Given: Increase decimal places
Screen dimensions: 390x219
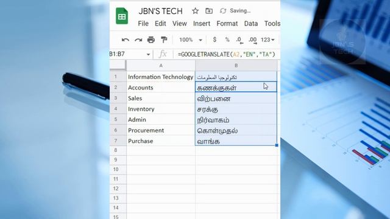Looking at the screenshot, I should click(x=253, y=40).
